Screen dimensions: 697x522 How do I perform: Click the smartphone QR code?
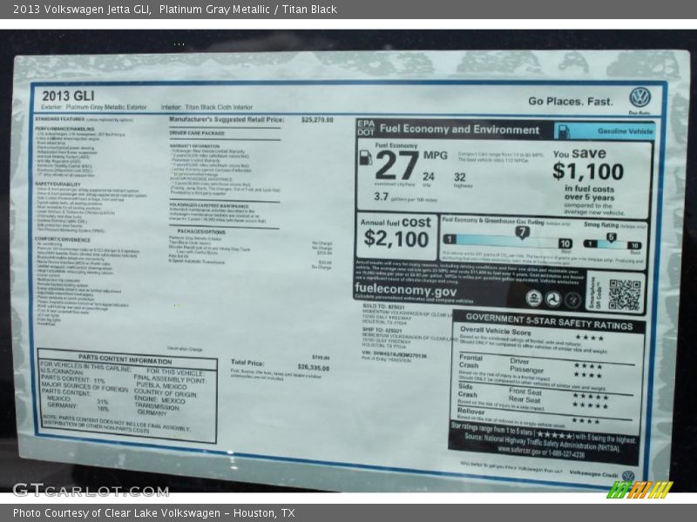coord(625,295)
